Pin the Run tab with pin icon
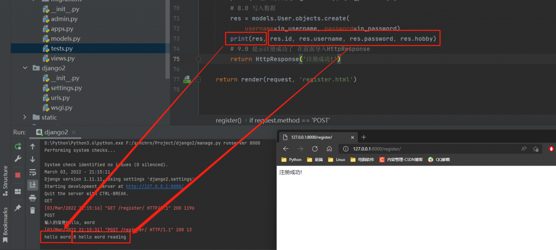Image resolution: width=556 pixels, height=250 pixels. 18,208
